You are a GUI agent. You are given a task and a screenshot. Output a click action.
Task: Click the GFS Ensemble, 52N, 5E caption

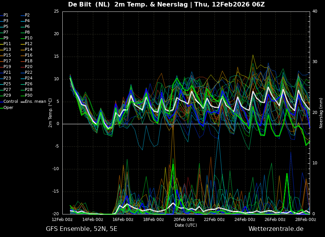coord(81,229)
